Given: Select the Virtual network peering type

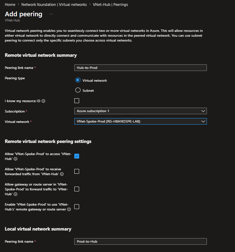Looking at the screenshot, I should [x=78, y=80].
